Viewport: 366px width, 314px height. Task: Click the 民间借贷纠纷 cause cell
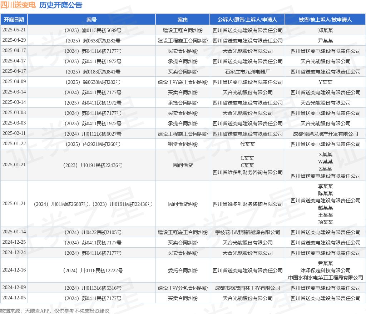point(183,204)
